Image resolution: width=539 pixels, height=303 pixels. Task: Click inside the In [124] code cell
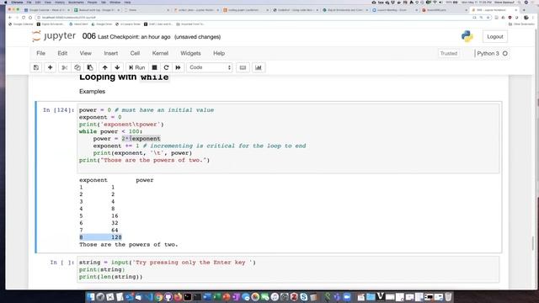288,138
